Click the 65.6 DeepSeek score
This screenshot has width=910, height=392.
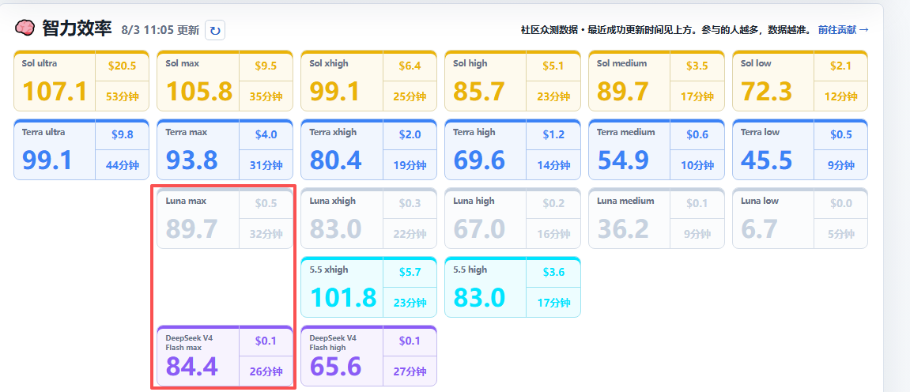coord(336,366)
